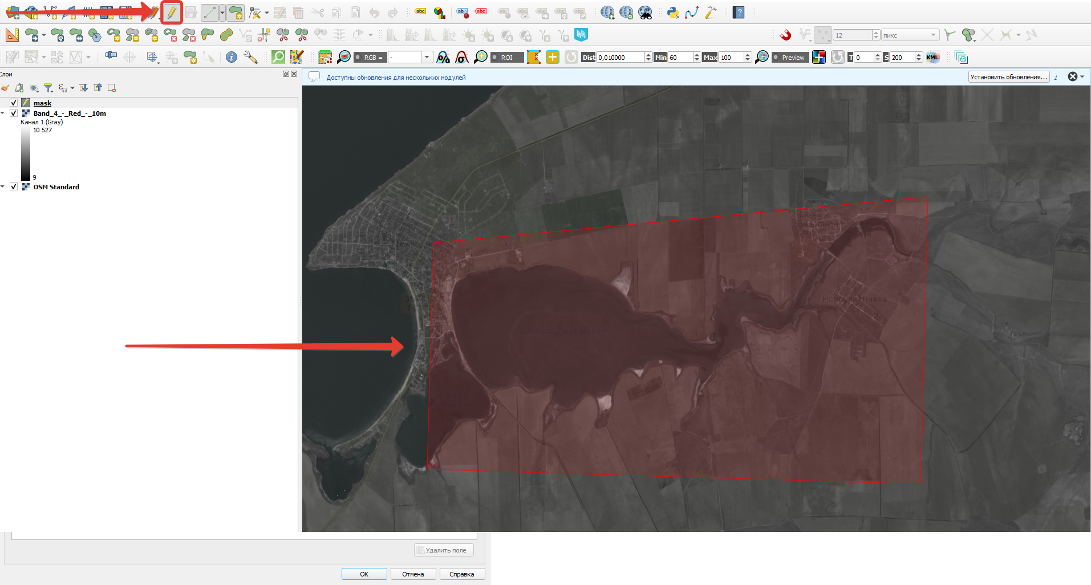The height and width of the screenshot is (585, 1091).
Task: Click Remove Layer icon in Layers panel
Action: (x=112, y=88)
